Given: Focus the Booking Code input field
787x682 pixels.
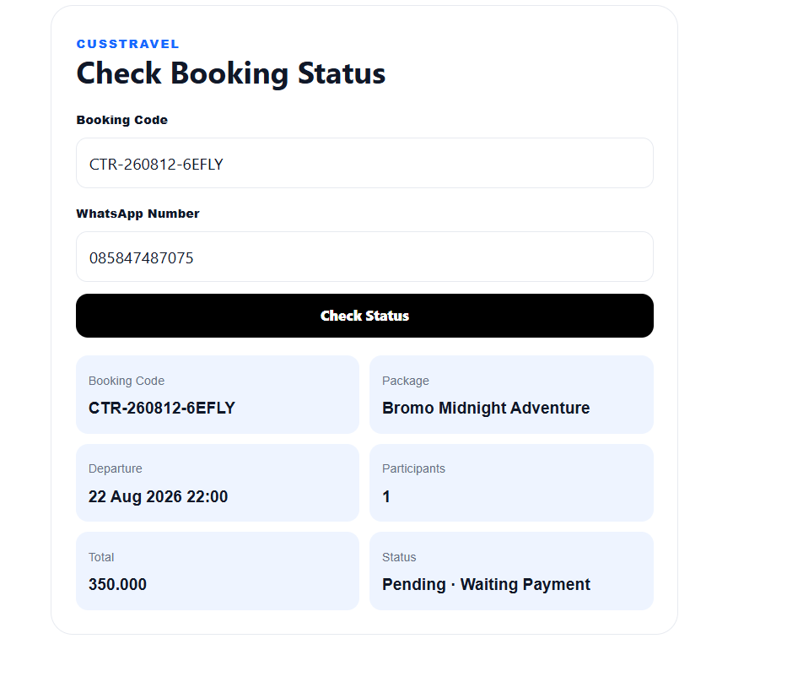Looking at the screenshot, I should pos(364,163).
